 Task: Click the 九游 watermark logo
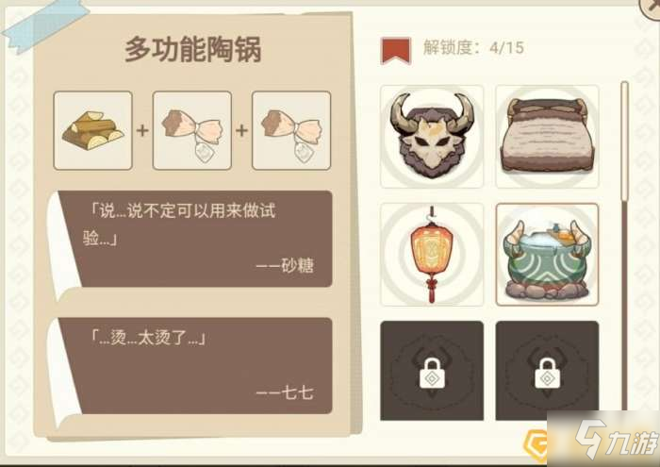pos(617,440)
